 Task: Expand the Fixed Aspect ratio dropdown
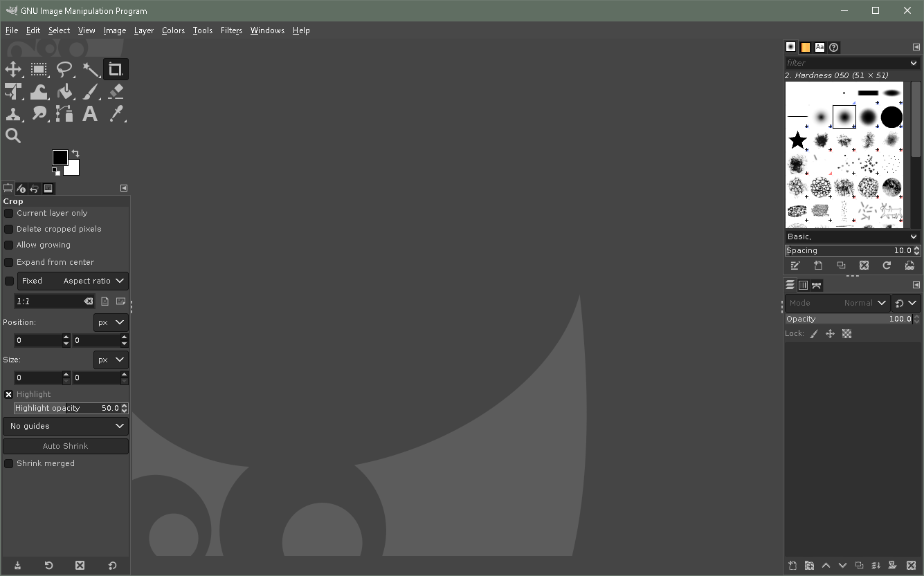point(73,281)
